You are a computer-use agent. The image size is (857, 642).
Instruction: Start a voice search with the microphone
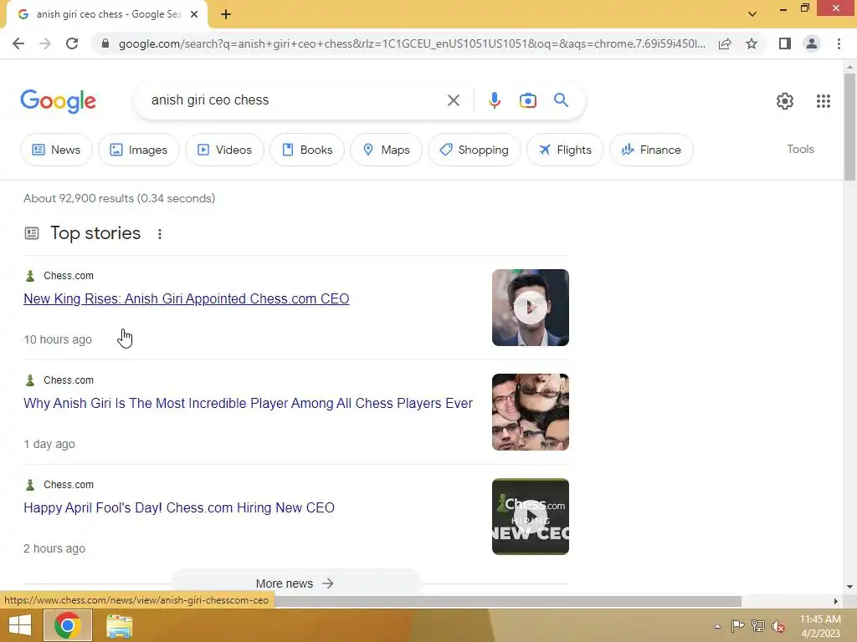[x=494, y=100]
